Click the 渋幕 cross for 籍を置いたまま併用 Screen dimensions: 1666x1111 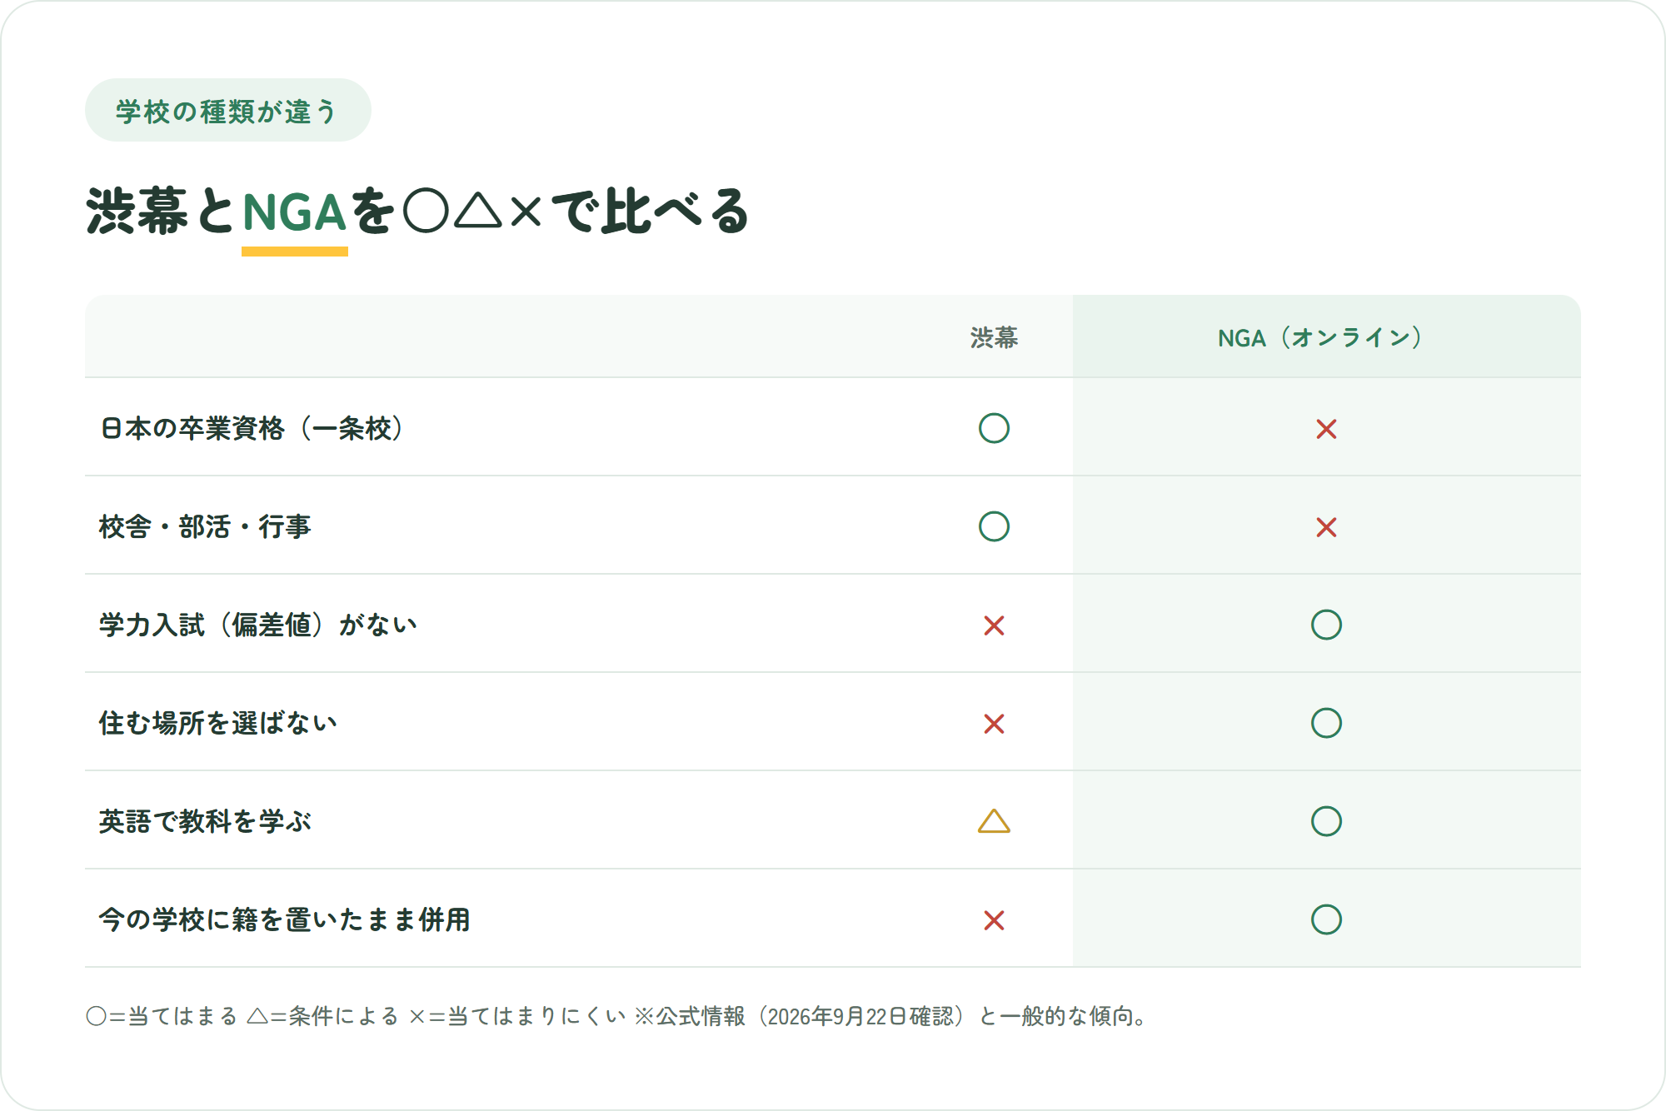tap(994, 920)
